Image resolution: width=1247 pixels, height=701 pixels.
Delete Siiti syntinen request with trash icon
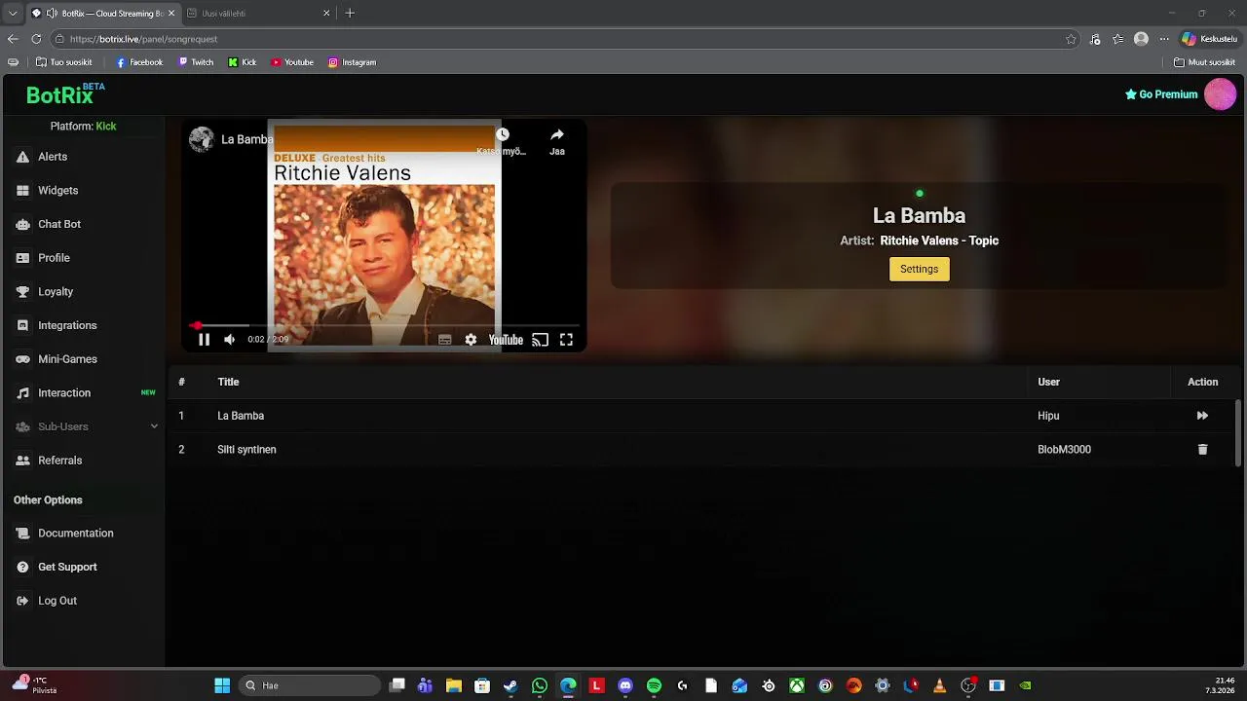tap(1202, 450)
